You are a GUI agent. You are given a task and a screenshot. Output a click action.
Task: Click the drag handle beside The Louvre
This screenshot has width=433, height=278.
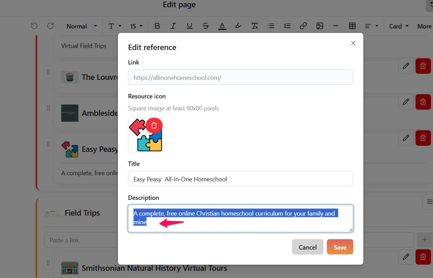point(48,72)
